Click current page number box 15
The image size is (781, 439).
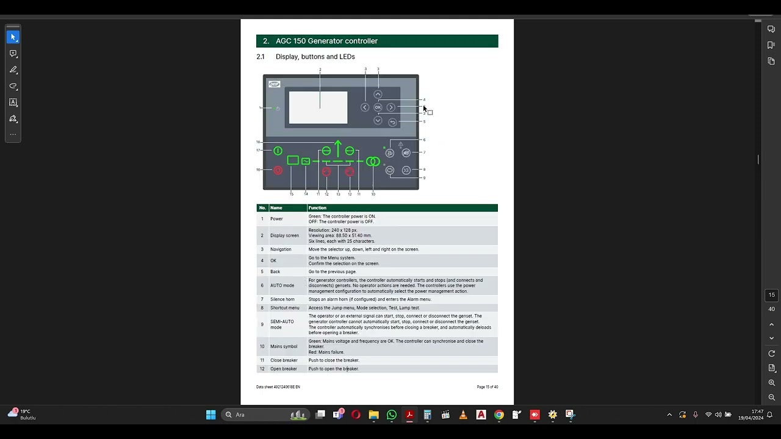coord(771,295)
